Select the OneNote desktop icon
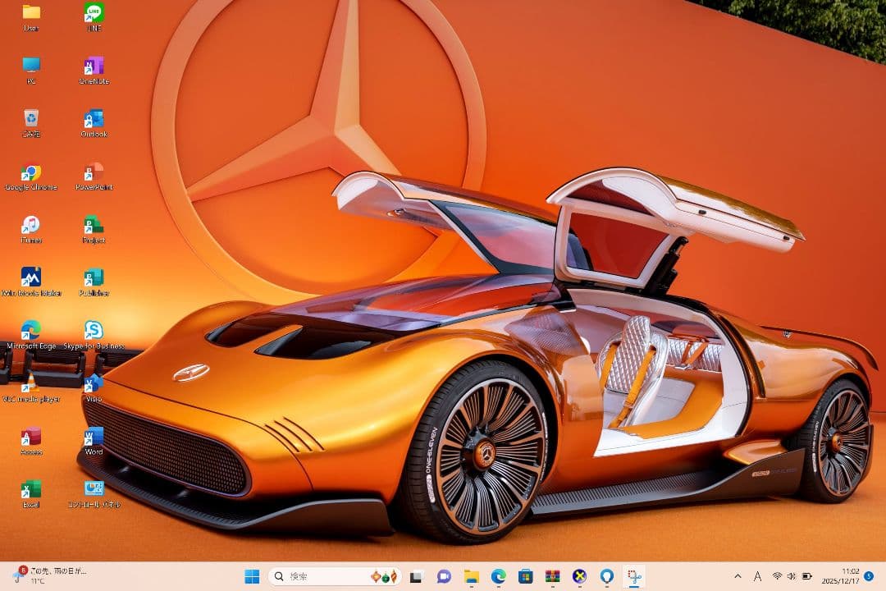Screen dimensions: 886x591 94,66
